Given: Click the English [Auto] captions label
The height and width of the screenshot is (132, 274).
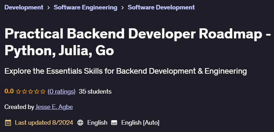Looking at the screenshot, I should pos(140,123).
